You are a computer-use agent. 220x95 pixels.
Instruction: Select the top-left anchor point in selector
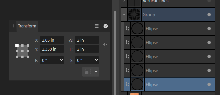coord(17,46)
